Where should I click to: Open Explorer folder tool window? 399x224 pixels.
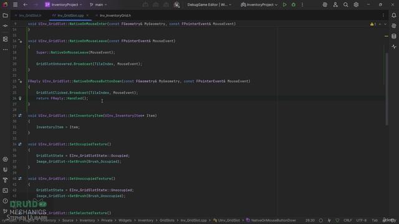pos(5,16)
